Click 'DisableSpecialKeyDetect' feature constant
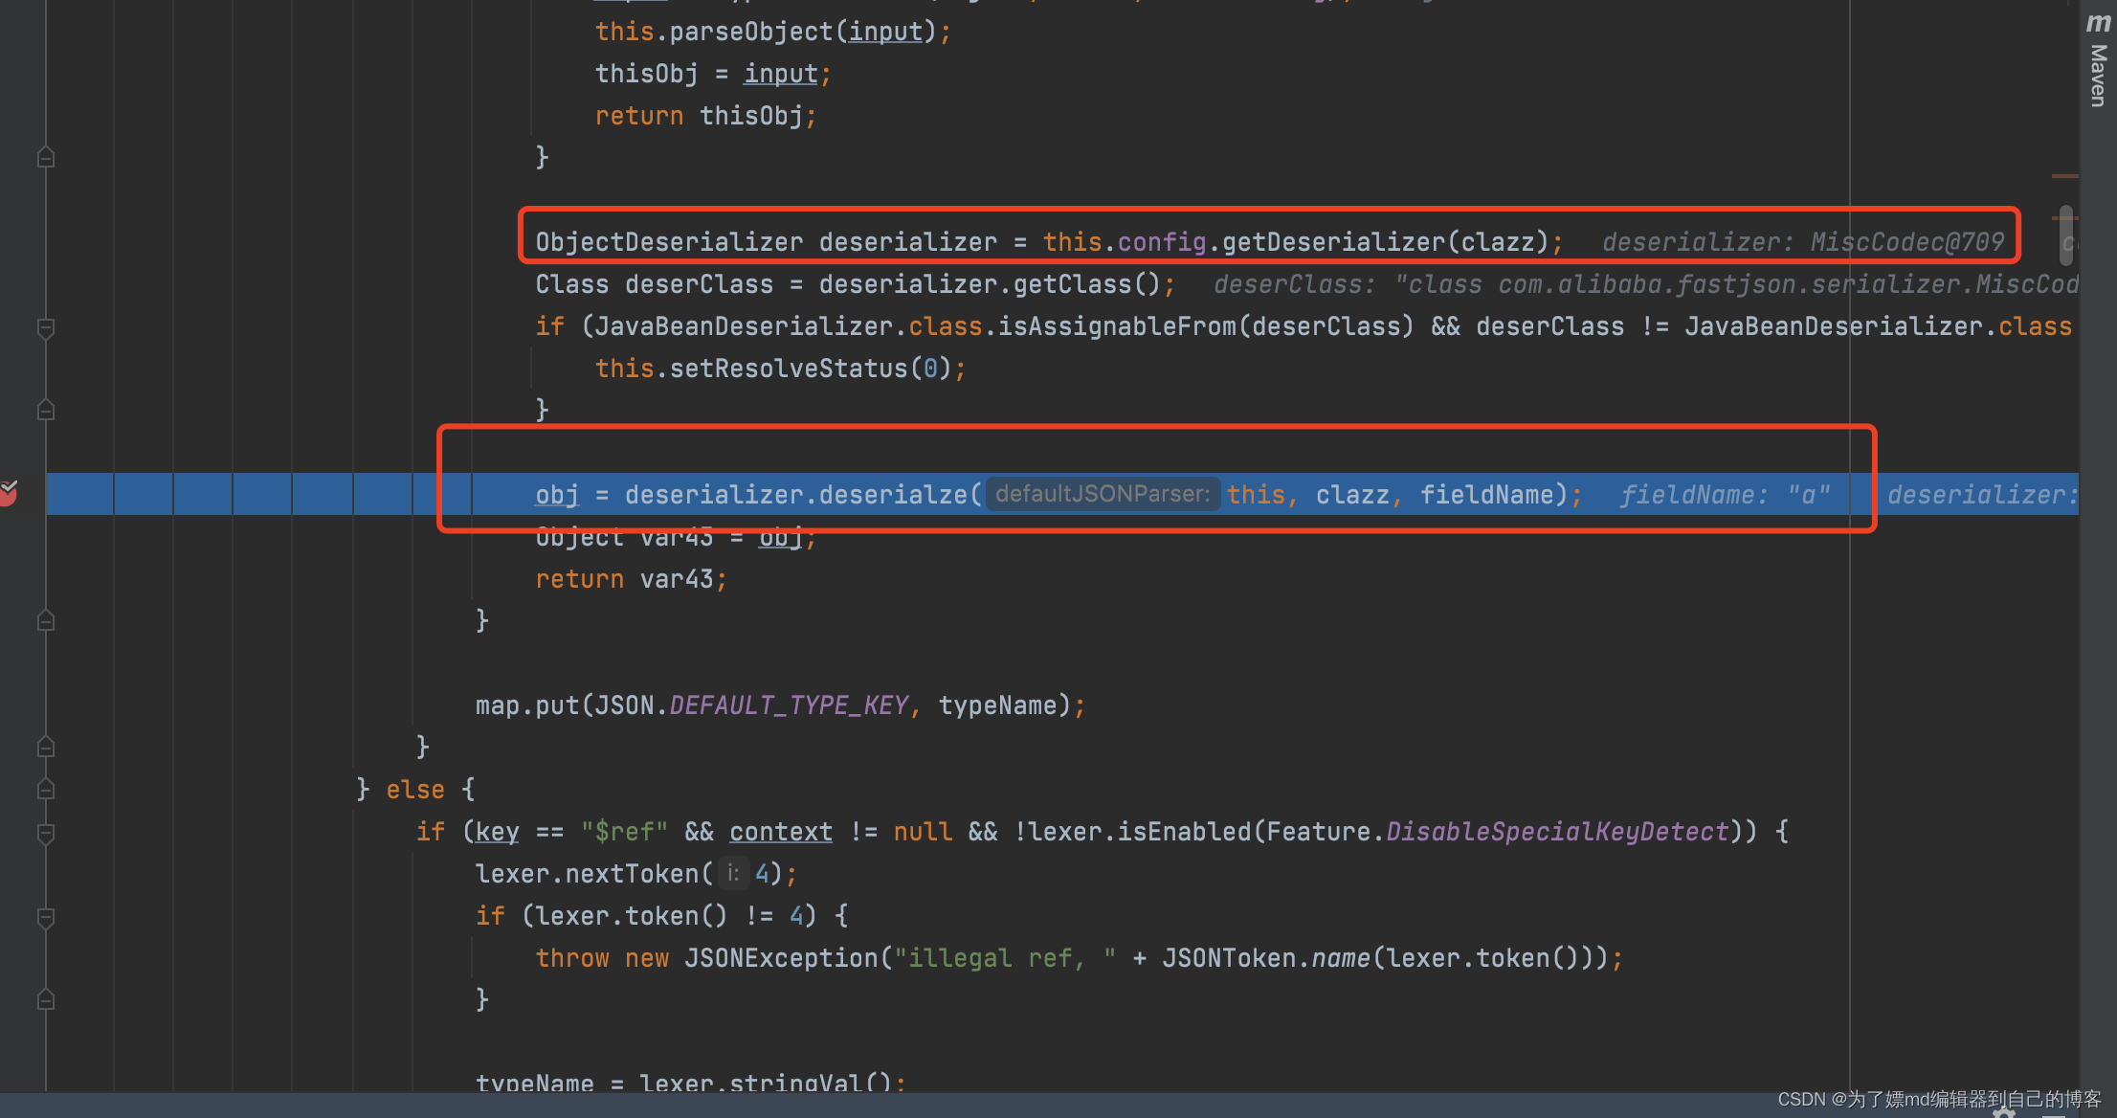 click(1557, 832)
